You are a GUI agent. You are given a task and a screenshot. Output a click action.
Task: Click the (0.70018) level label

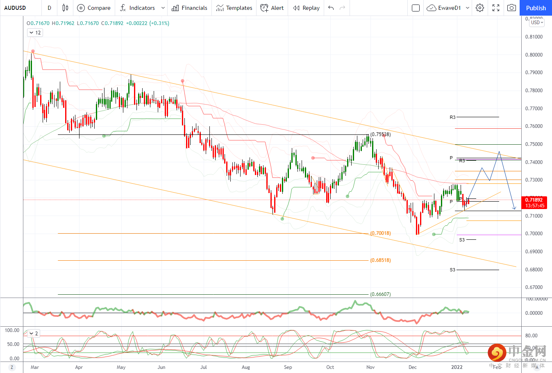coord(380,233)
